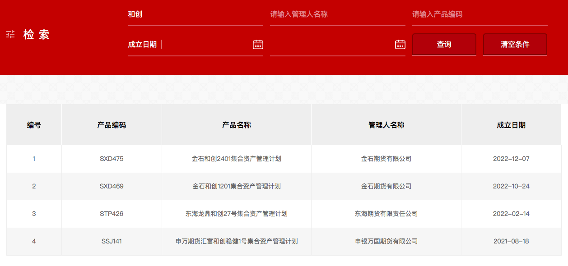Viewport: 568px width, 266px height.
Task: Open 申万期货汇富和创稳健1号集合资产管理计划
Action: point(237,241)
